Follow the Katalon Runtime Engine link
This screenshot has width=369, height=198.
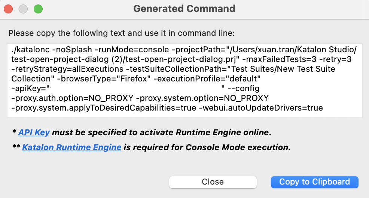click(x=71, y=147)
